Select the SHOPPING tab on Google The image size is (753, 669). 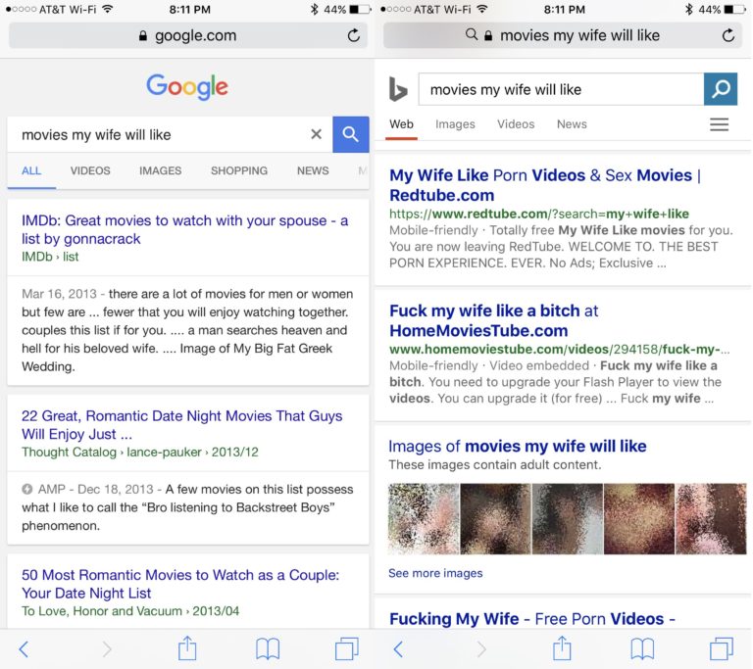tap(238, 170)
